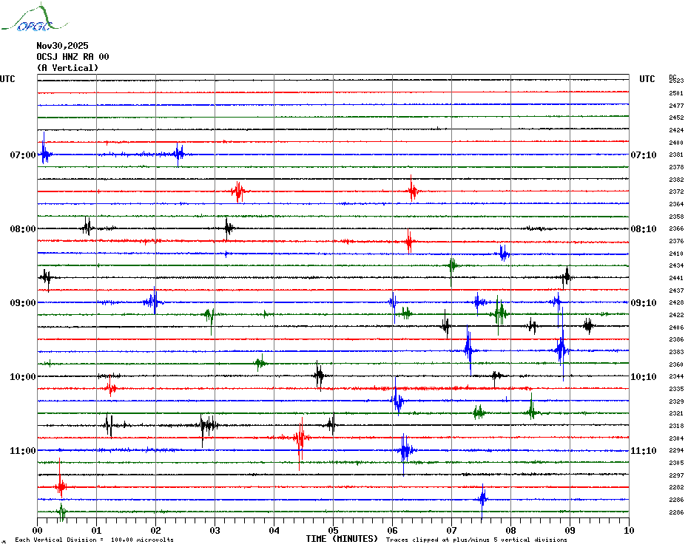
Task: Click the 00 minute tick label
Action: click(37, 530)
